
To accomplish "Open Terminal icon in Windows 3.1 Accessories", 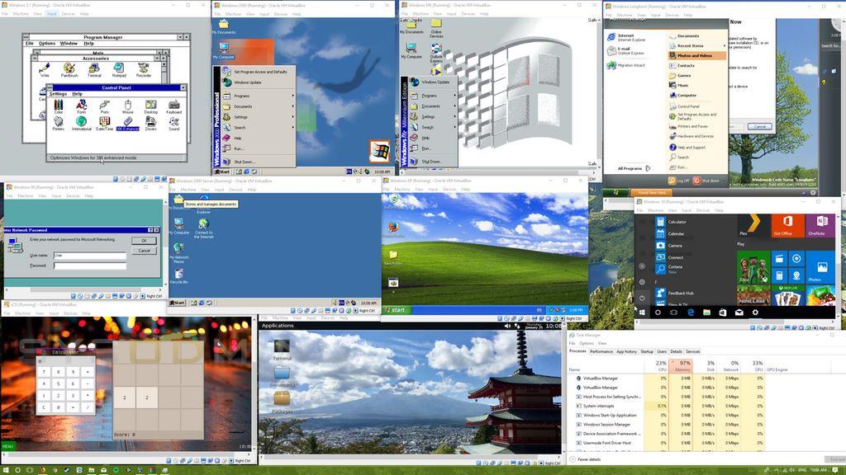I will (94, 69).
